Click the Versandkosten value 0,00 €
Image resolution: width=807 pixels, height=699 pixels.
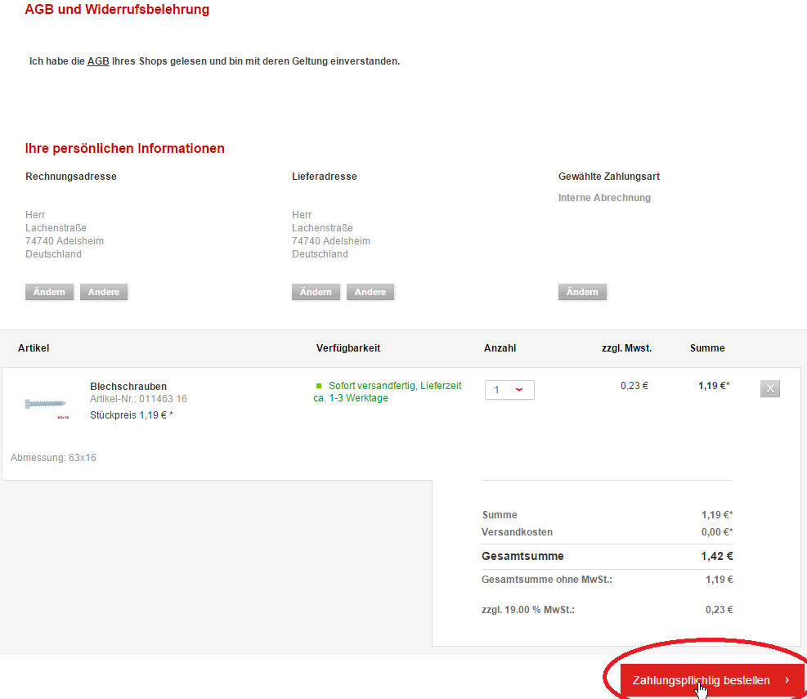(717, 532)
